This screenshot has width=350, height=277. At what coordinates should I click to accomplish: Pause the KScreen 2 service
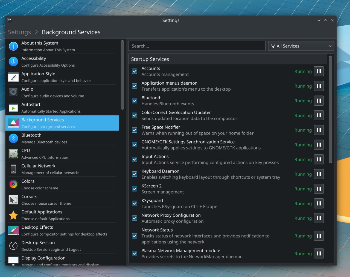319,189
